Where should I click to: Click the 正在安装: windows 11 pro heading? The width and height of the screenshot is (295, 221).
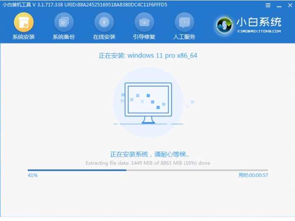(x=148, y=55)
